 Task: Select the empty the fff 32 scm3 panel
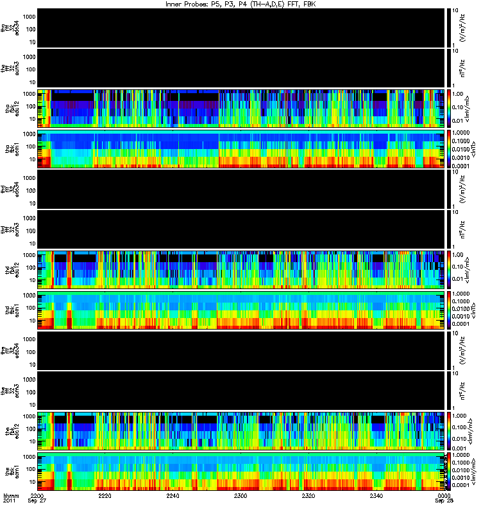pos(241,391)
